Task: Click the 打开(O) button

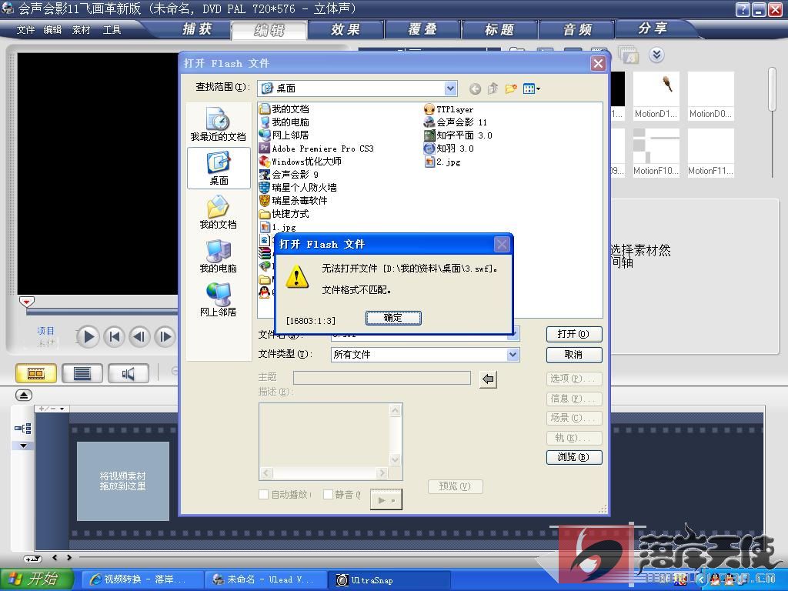Action: point(574,334)
